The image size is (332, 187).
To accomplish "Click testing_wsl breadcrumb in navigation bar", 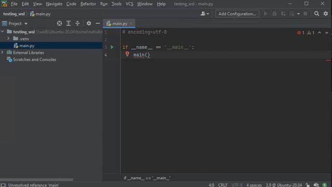I will [x=14, y=14].
